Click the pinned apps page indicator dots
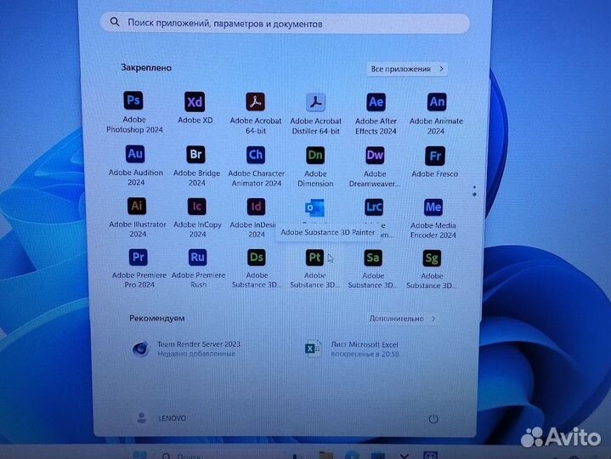Screen dimensions: 611x459 click(x=474, y=191)
